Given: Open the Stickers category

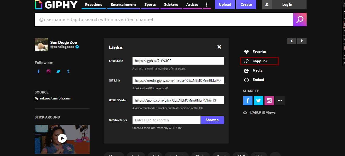Looking at the screenshot, I should click(x=171, y=4).
